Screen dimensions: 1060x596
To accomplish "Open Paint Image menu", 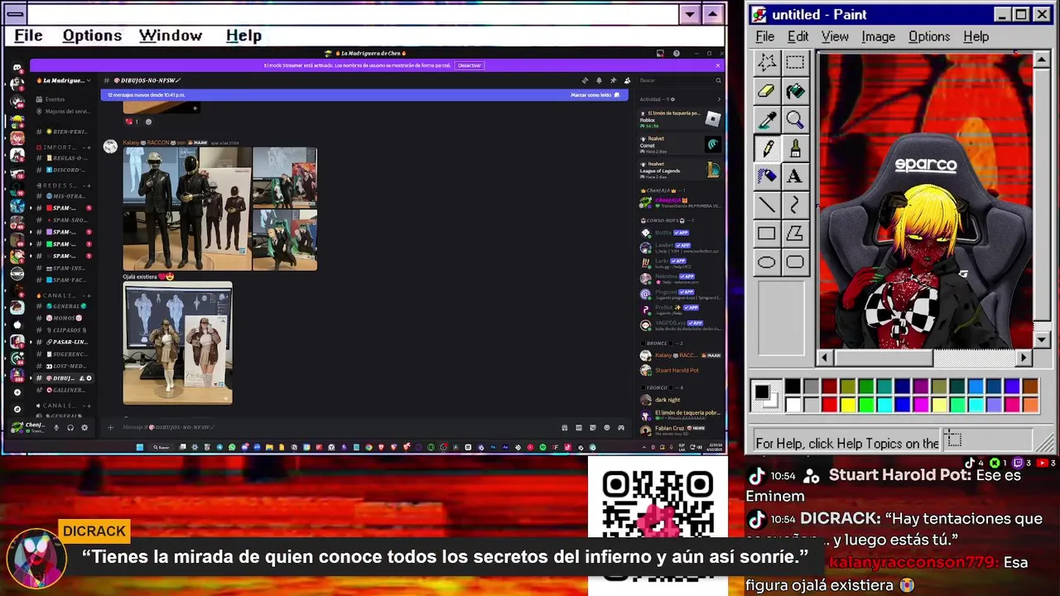I will tap(878, 36).
